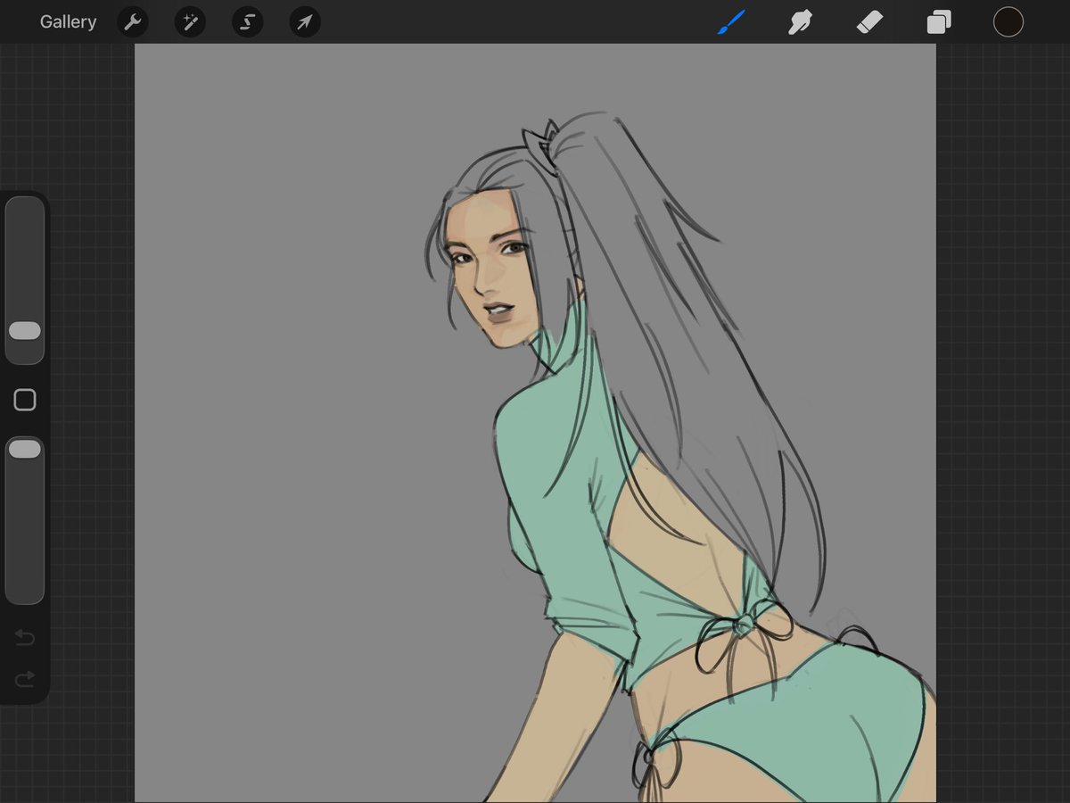Open the Gallery view
The height and width of the screenshot is (803, 1070).
coord(68,22)
